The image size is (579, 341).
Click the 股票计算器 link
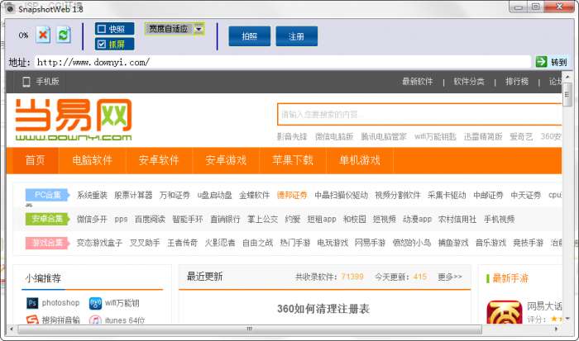tap(133, 195)
